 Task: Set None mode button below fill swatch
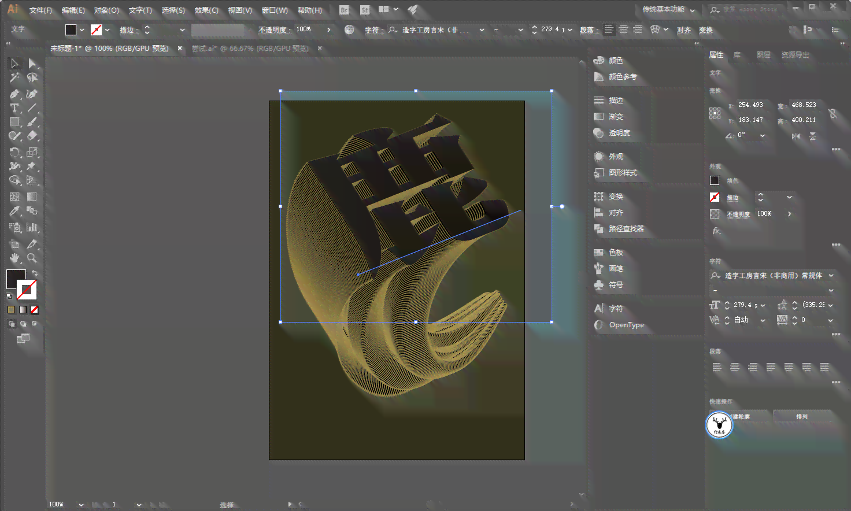click(x=35, y=310)
